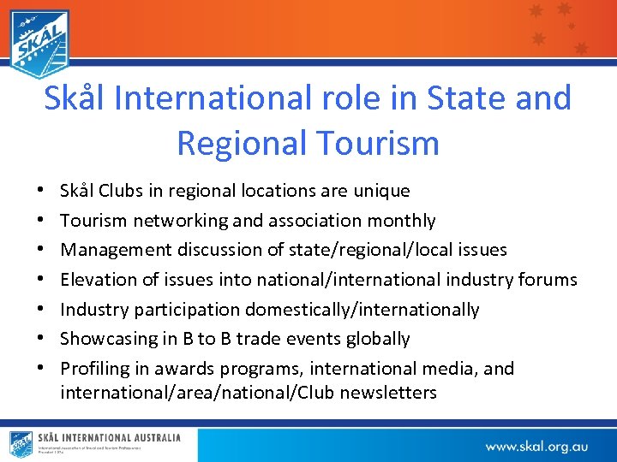Screen dimensions: 617x462
Task: Click line 'Profiling in awards programs, international media, and'
Action: click(x=287, y=369)
